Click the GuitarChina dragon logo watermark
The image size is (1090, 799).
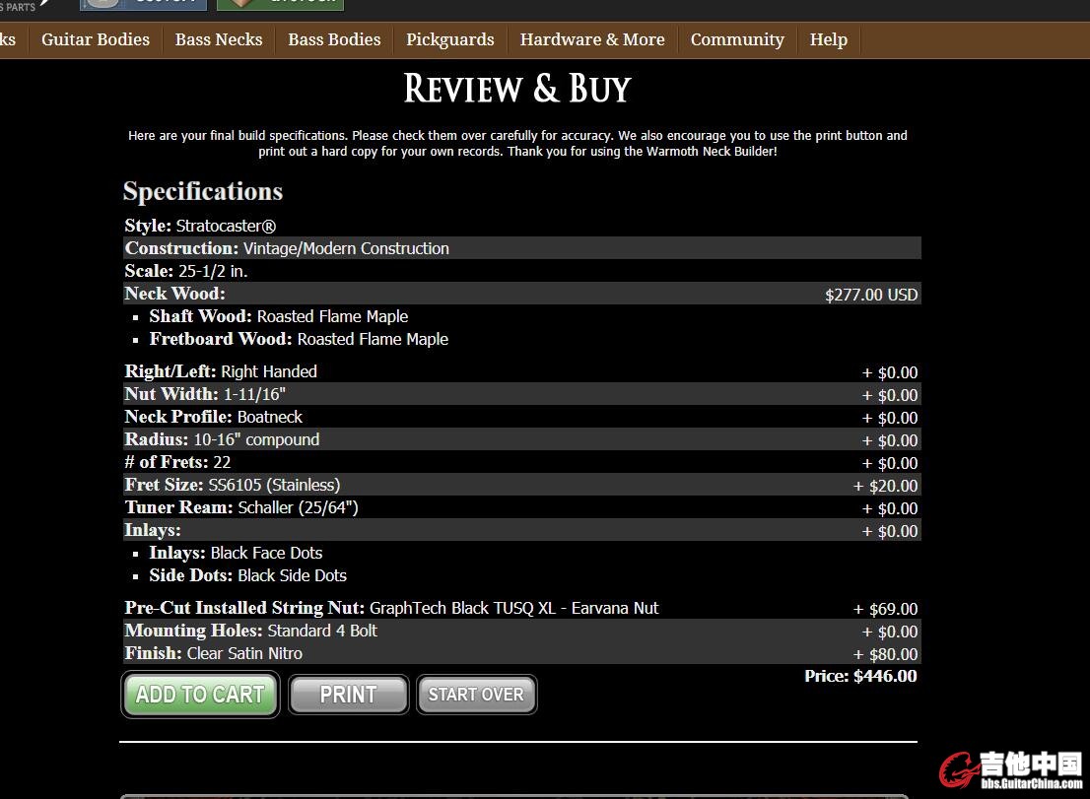[1010, 770]
